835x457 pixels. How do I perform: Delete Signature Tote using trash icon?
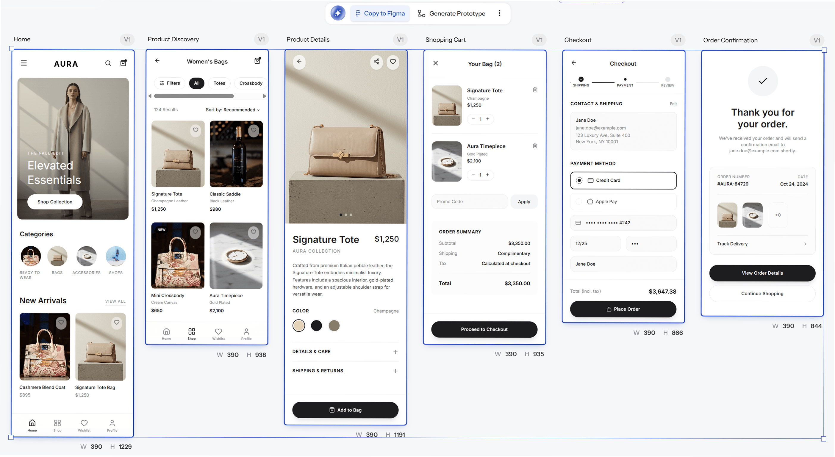tap(535, 90)
